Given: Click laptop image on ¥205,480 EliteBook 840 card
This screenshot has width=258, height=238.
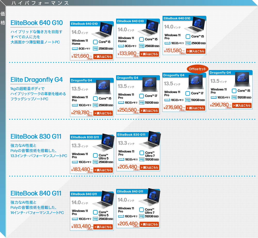Looking at the screenshot, I should click(x=150, y=197).
